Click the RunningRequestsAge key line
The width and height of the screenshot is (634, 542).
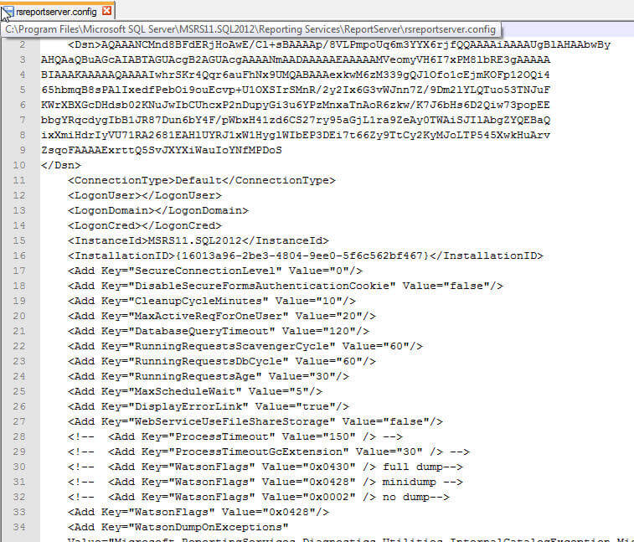click(209, 376)
